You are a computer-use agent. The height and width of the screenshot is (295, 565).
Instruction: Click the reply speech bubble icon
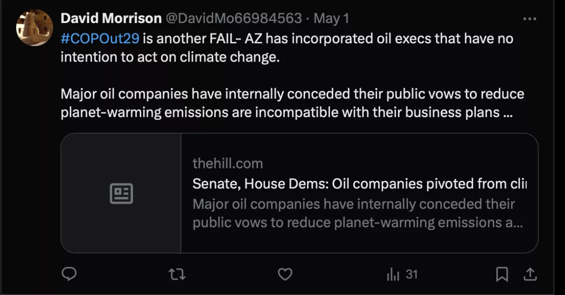[69, 274]
